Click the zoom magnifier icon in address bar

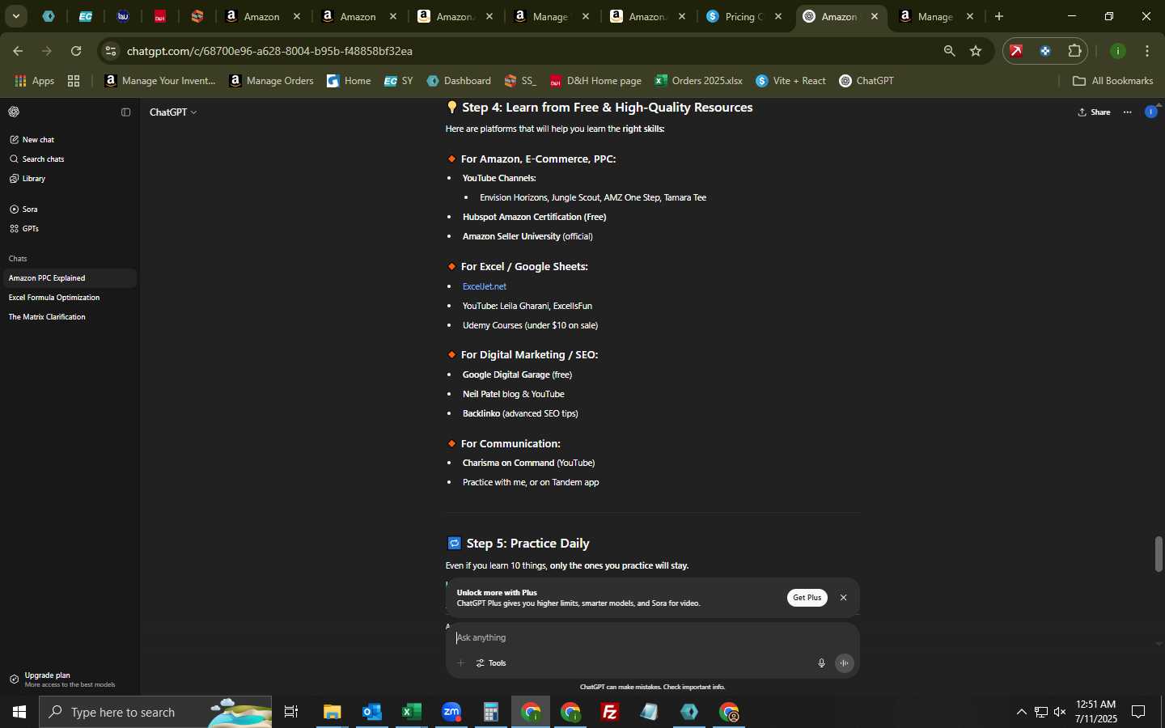pos(949,51)
